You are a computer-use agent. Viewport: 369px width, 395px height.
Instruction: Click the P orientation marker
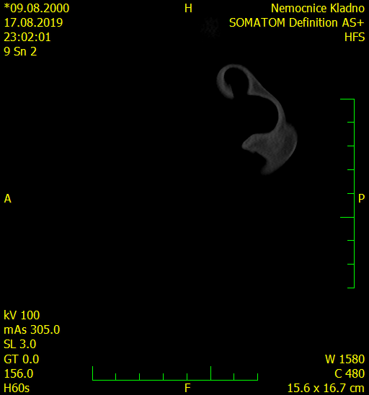click(361, 198)
